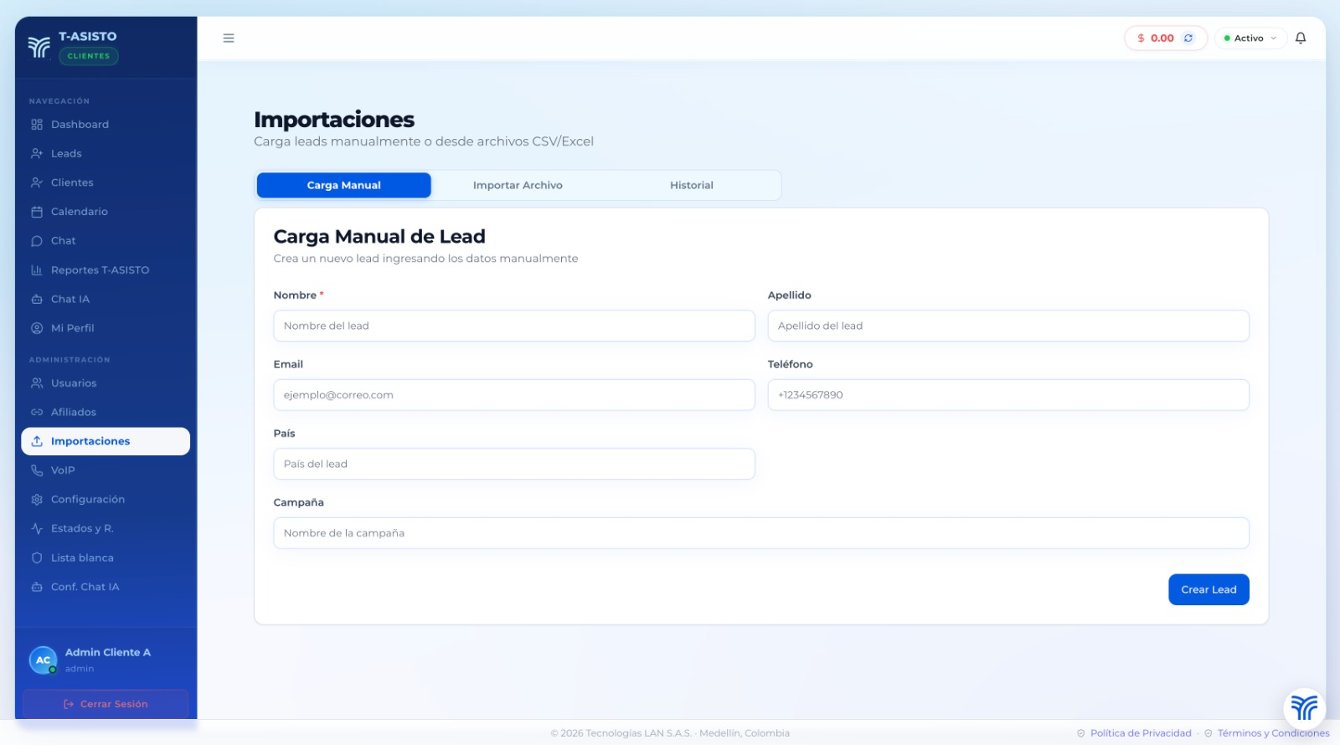The image size is (1340, 745).
Task: Open Chat IA in the sidebar
Action: click(x=70, y=299)
